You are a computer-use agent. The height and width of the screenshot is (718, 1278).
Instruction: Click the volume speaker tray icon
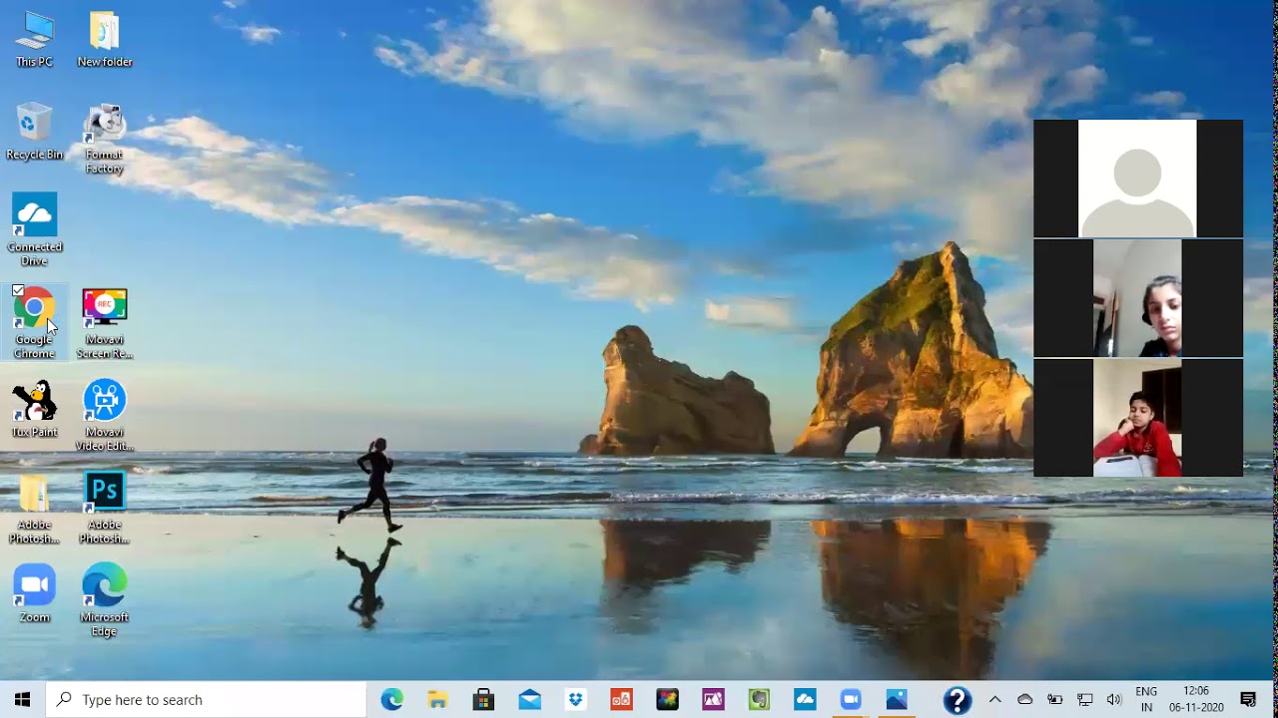pos(1114,700)
